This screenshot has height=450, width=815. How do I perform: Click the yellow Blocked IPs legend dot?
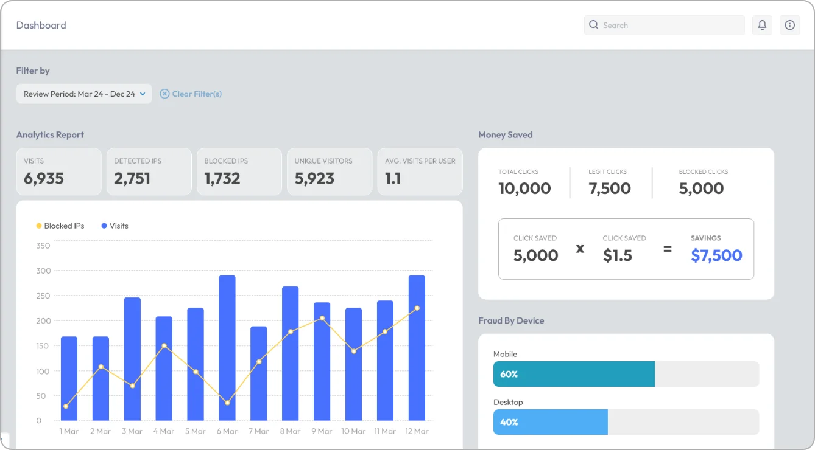[38, 226]
